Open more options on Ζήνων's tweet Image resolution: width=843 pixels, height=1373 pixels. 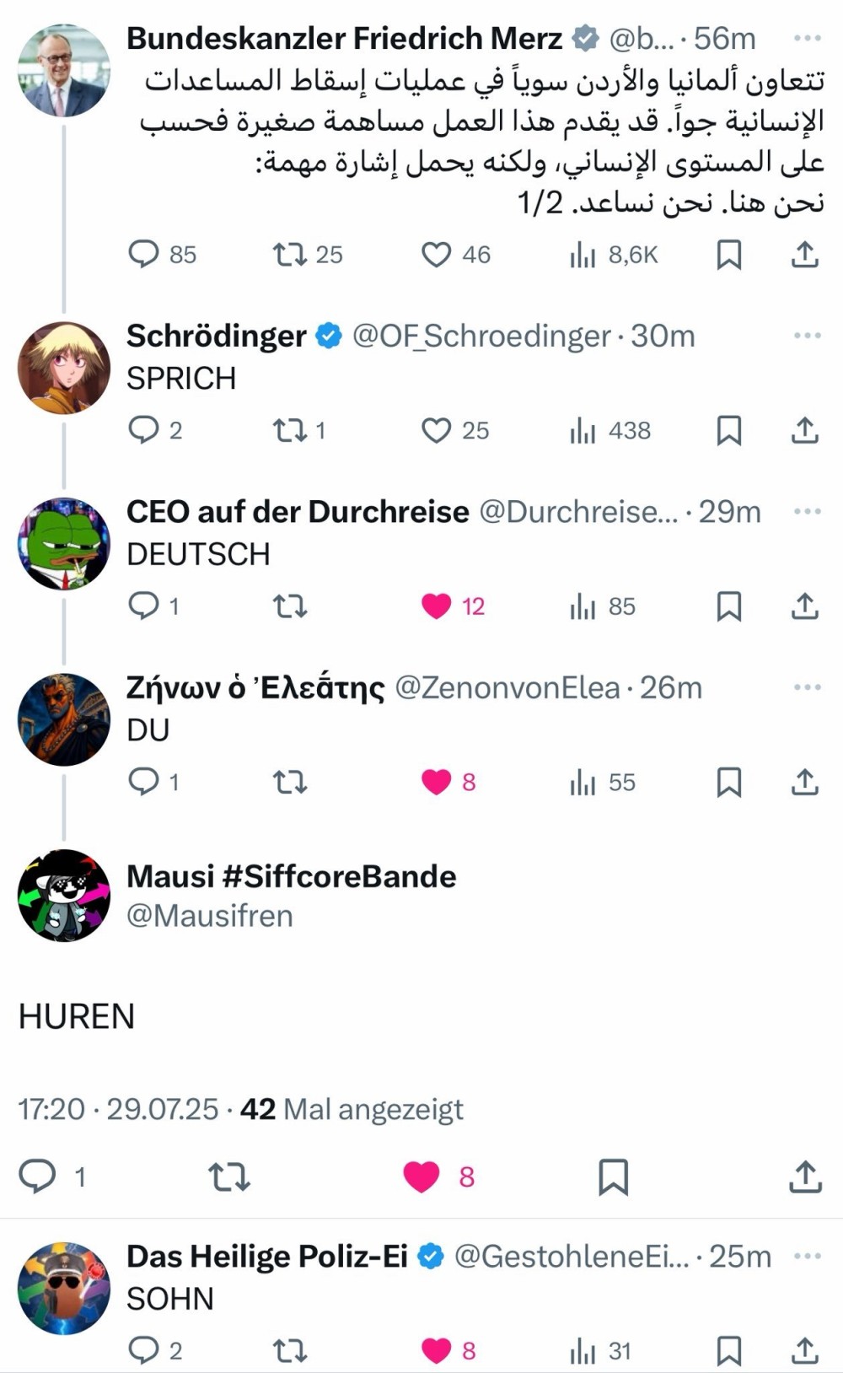pyautogui.click(x=807, y=687)
